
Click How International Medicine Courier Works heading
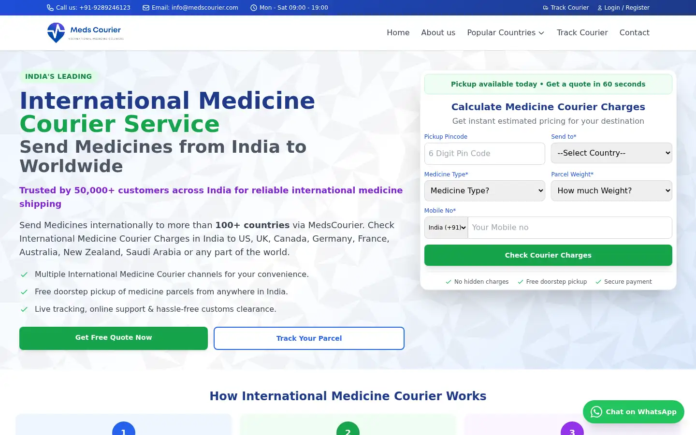pyautogui.click(x=348, y=396)
